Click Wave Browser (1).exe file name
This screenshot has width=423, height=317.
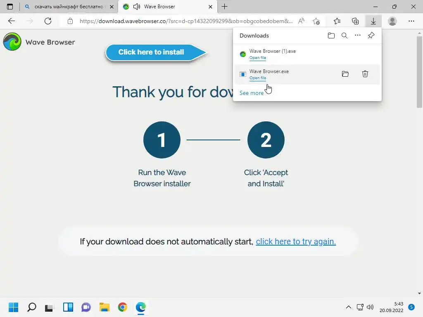point(273,51)
